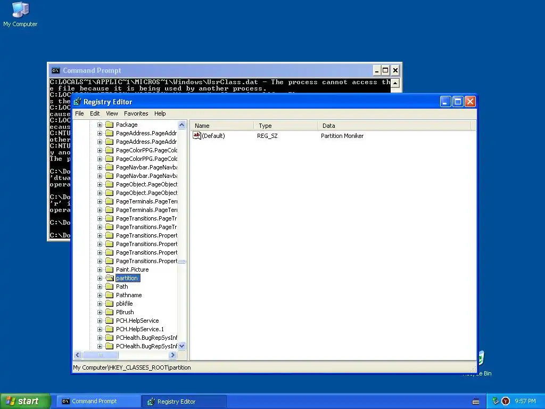Click Command Prompt scroll up arrow
545x409 pixels.
pyautogui.click(x=395, y=83)
